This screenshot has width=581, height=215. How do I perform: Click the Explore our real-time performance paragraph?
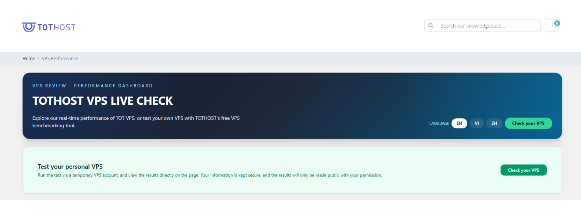(x=136, y=122)
